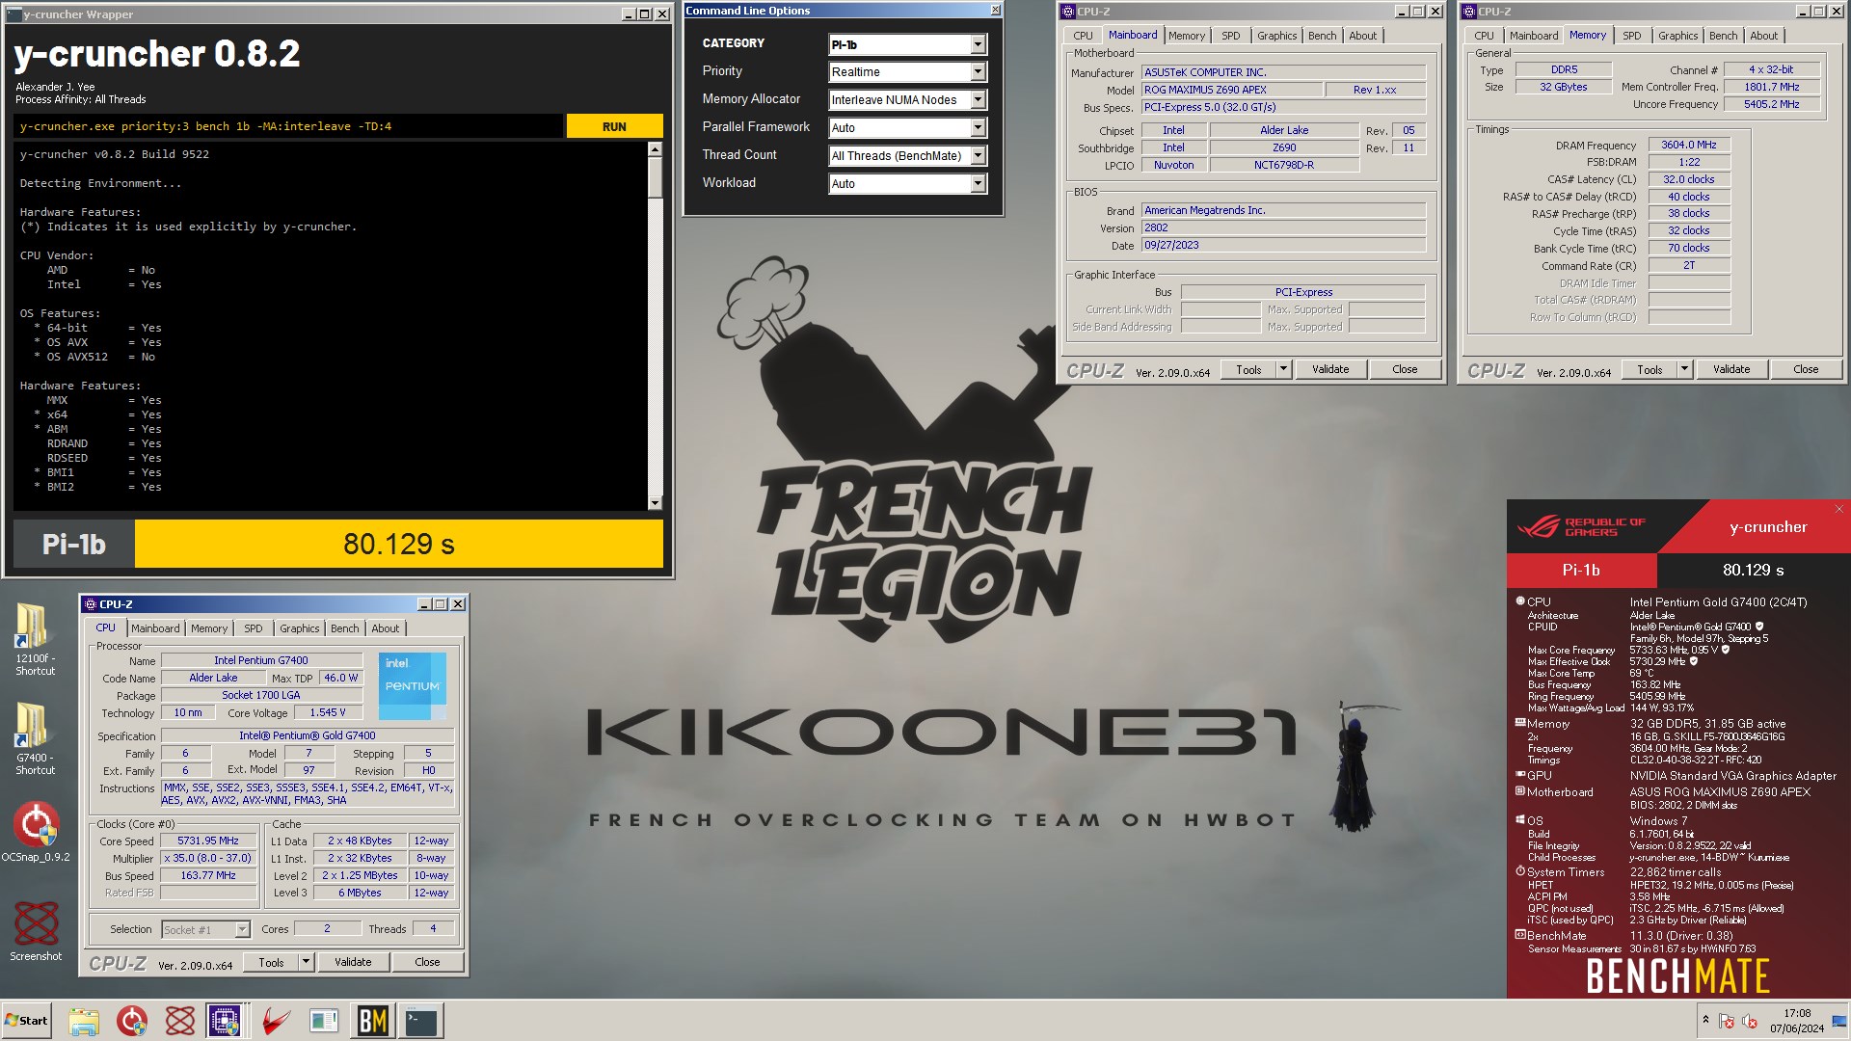Select the CPU-Z taskbar icon

pos(225,1021)
